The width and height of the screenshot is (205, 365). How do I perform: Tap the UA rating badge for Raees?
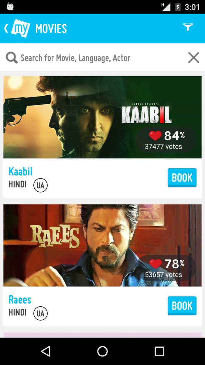(40, 313)
